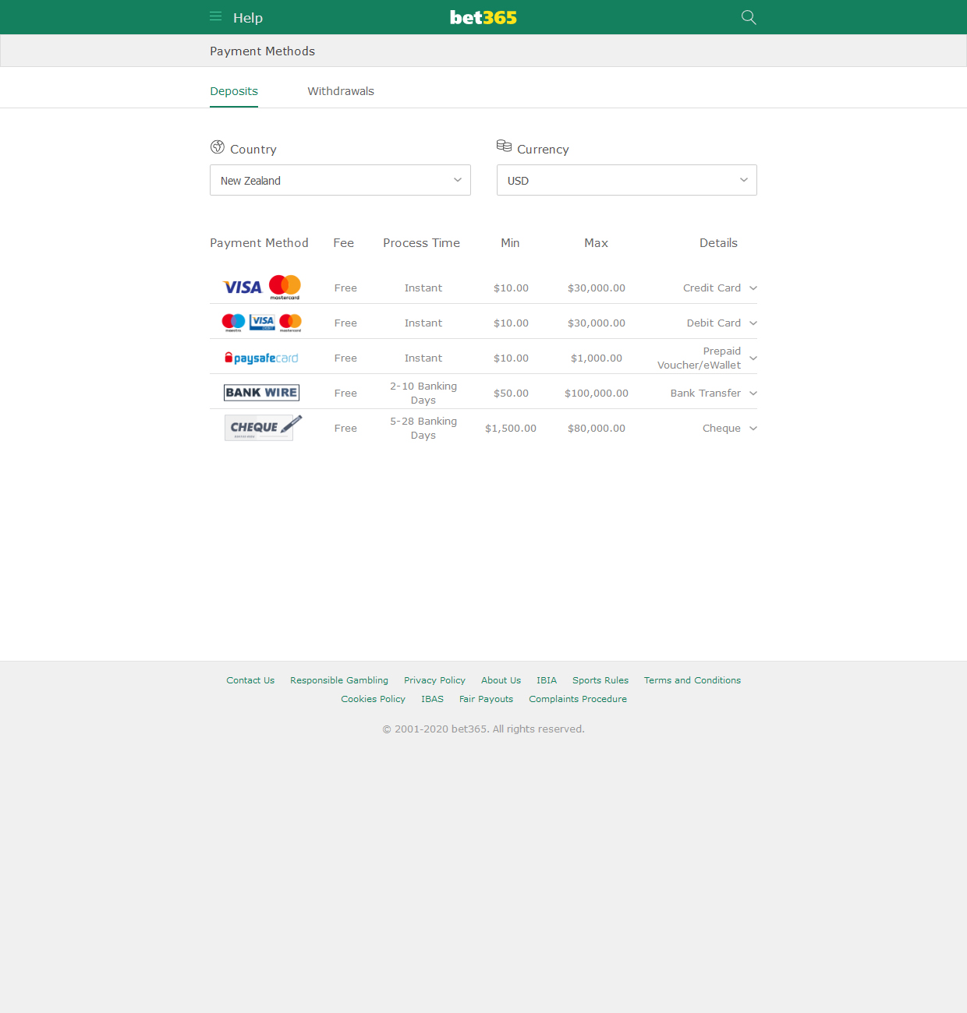This screenshot has width=967, height=1013.
Task: Click the Cheque logo
Action: click(x=261, y=427)
